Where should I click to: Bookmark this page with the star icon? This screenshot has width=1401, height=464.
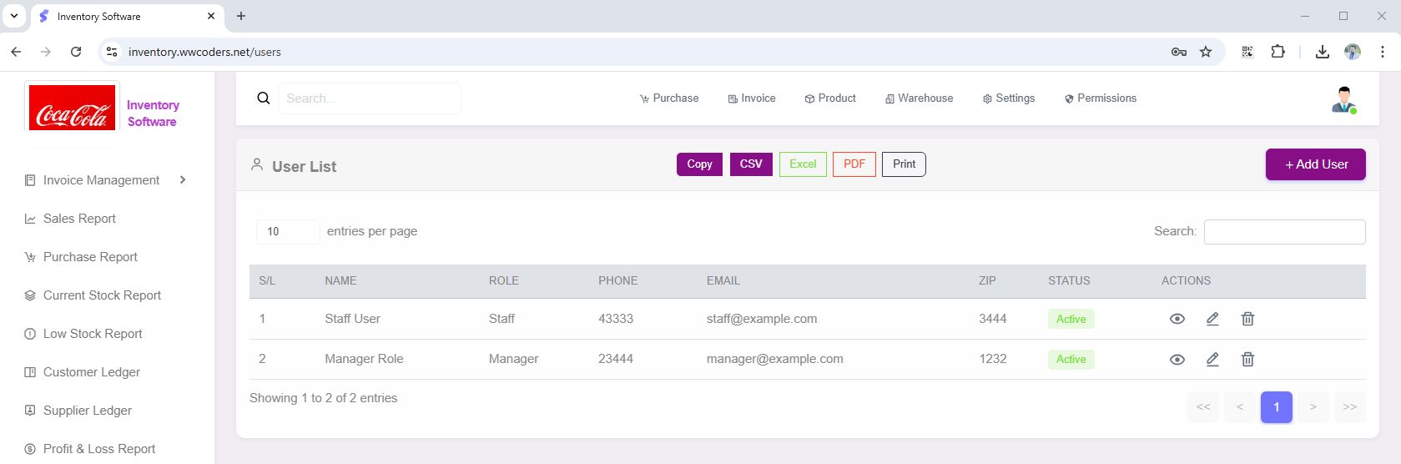[x=1206, y=52]
